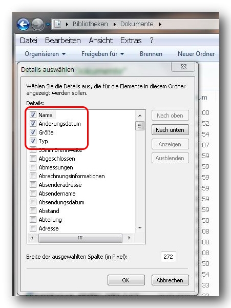Open the Ansicht menu
The width and height of the screenshot is (231, 308).
(x=101, y=41)
